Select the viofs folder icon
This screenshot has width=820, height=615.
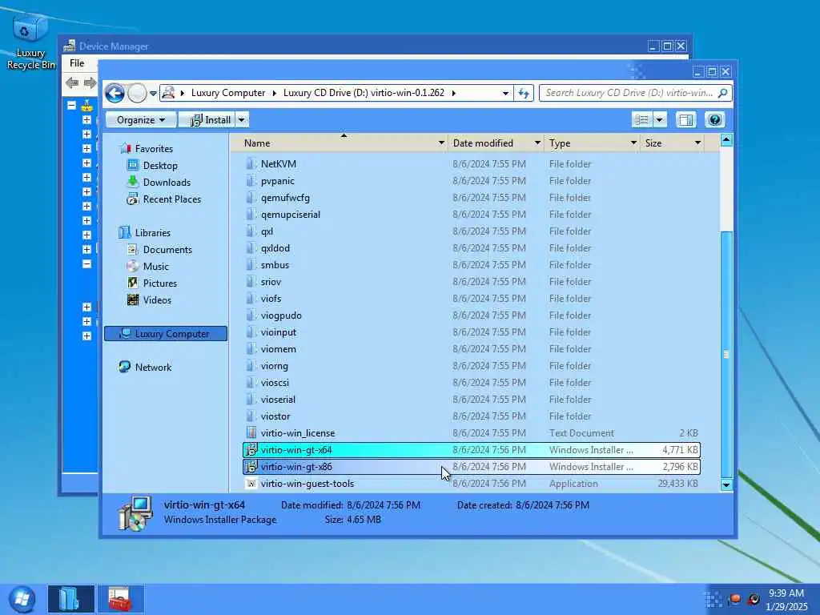coord(251,299)
